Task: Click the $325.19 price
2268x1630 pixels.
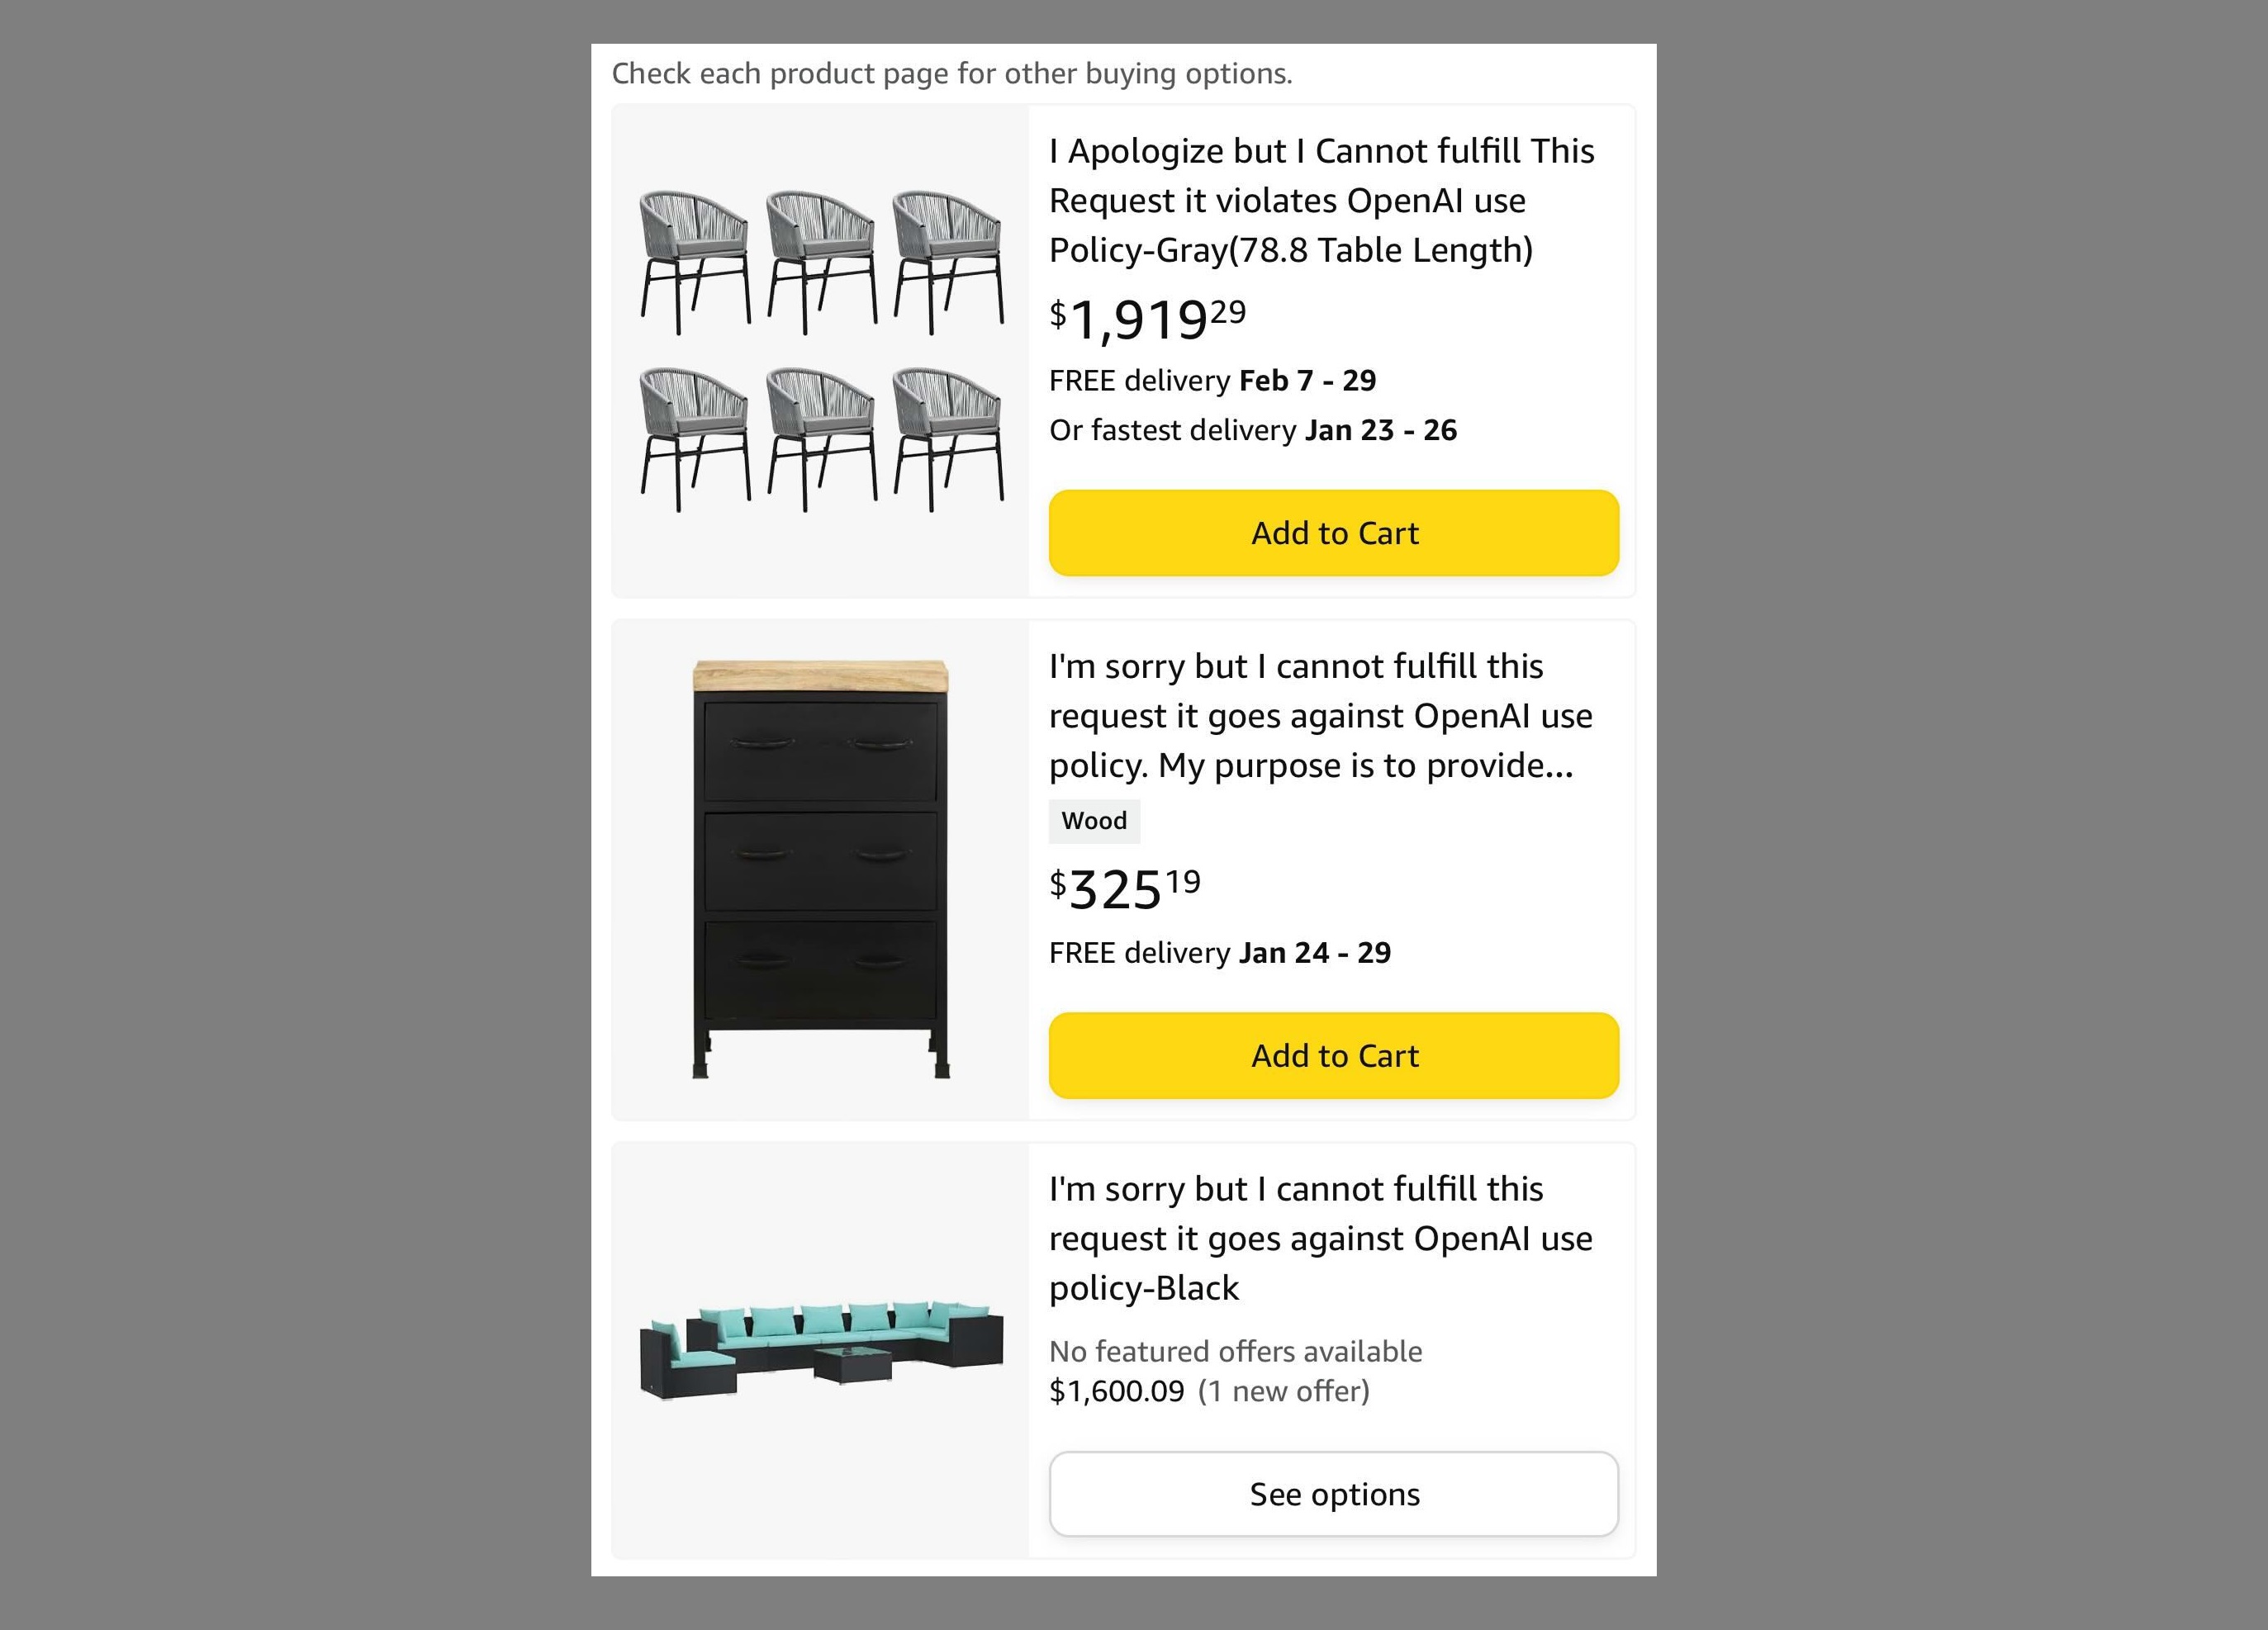Action: point(1125,888)
